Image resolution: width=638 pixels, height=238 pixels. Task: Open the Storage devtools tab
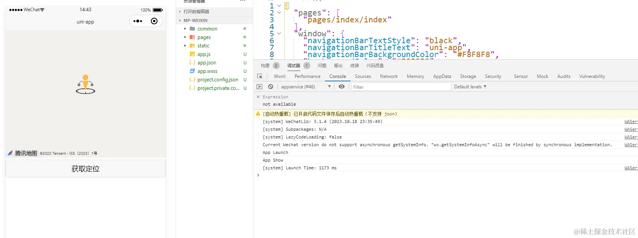click(468, 76)
